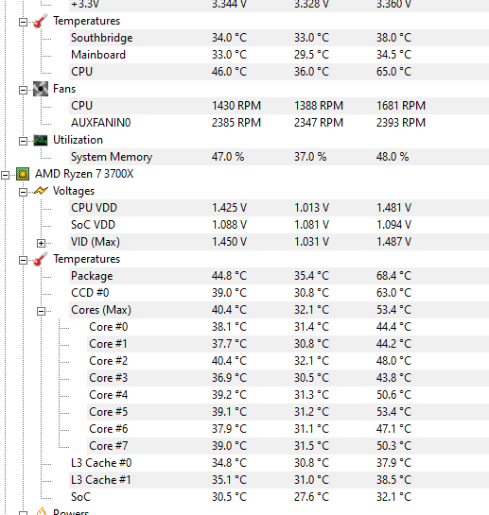Image resolution: width=489 pixels, height=515 pixels.
Task: Click the Utilization section label
Action: coord(78,140)
